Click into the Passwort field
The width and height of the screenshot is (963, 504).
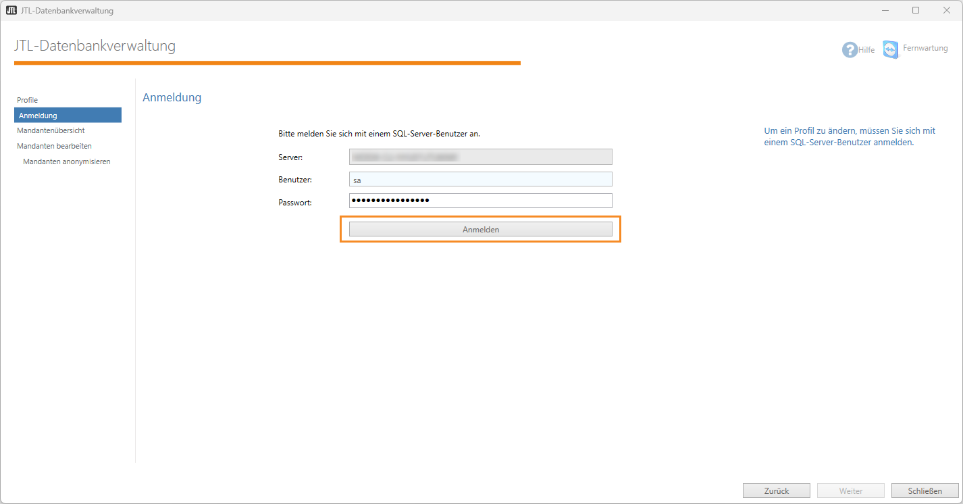pos(480,201)
